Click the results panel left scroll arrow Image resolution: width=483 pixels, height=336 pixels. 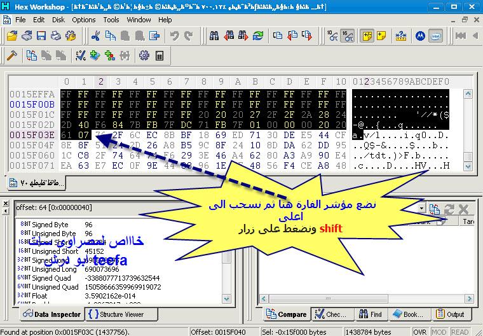coord(264,298)
